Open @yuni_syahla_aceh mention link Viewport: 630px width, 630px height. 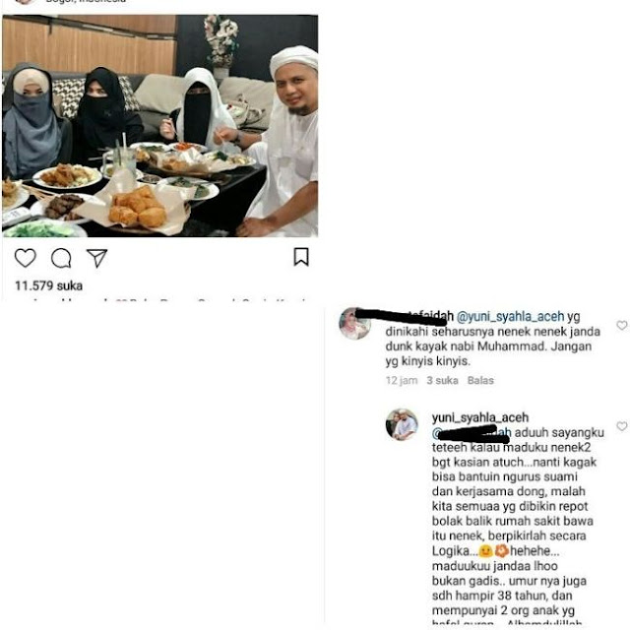510,317
